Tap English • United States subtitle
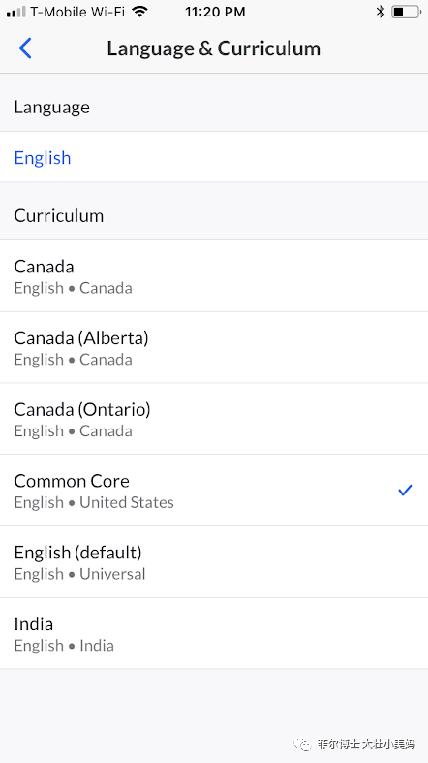Viewport: 428px width, 763px height. click(94, 502)
